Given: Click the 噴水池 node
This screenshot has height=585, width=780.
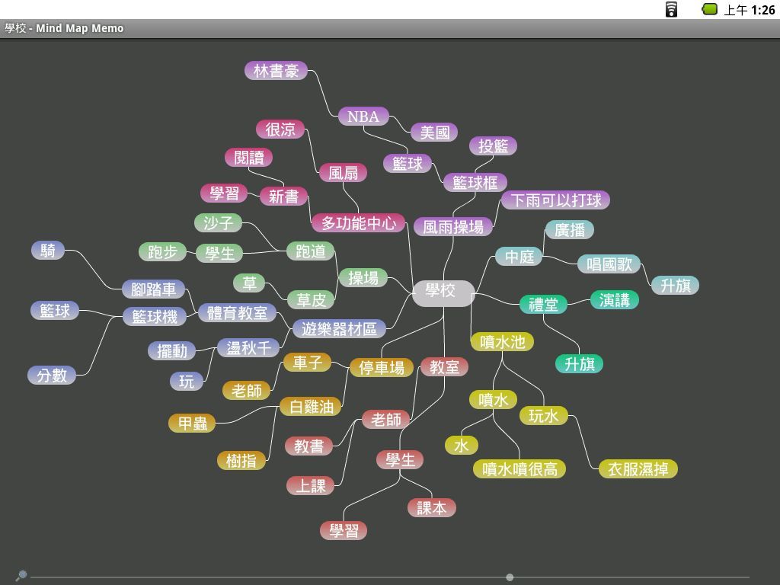Looking at the screenshot, I should tap(502, 342).
